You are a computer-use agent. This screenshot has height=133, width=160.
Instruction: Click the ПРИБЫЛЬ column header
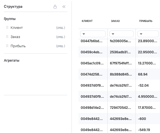[x=146, y=21]
